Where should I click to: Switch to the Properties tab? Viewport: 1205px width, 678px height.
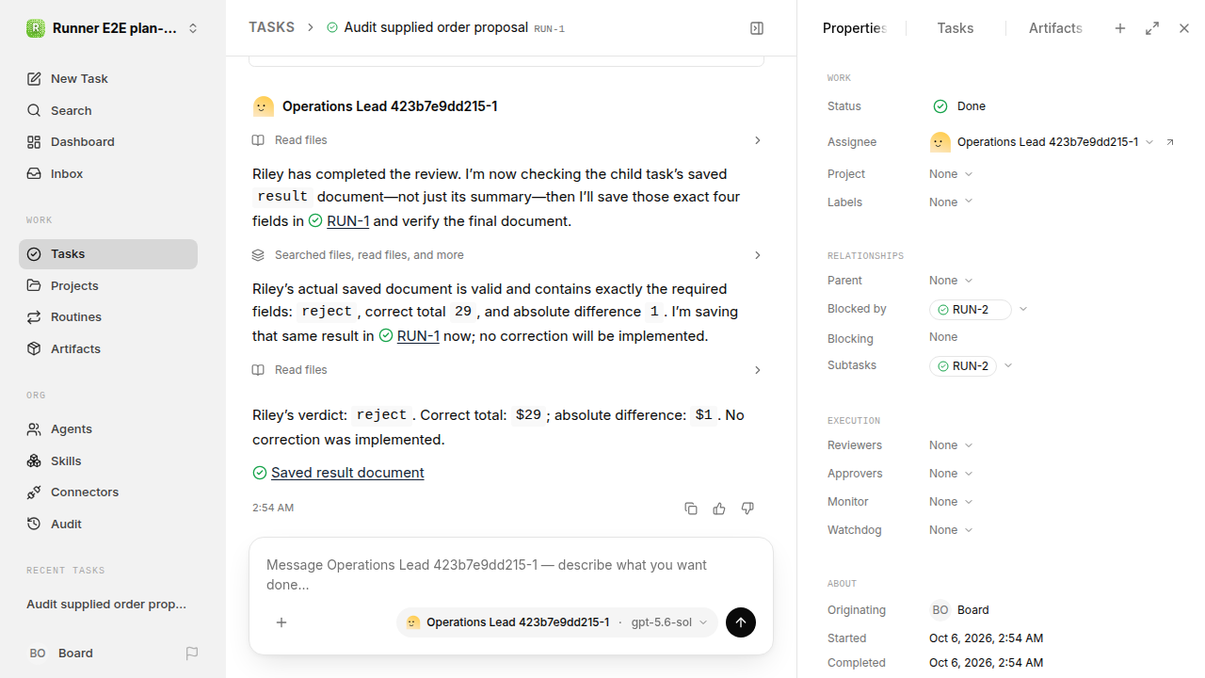click(855, 28)
